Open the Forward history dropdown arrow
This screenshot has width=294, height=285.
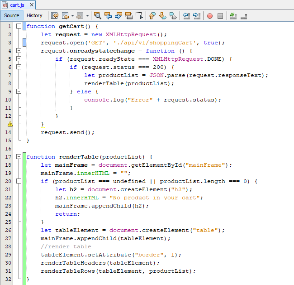coord(87,16)
